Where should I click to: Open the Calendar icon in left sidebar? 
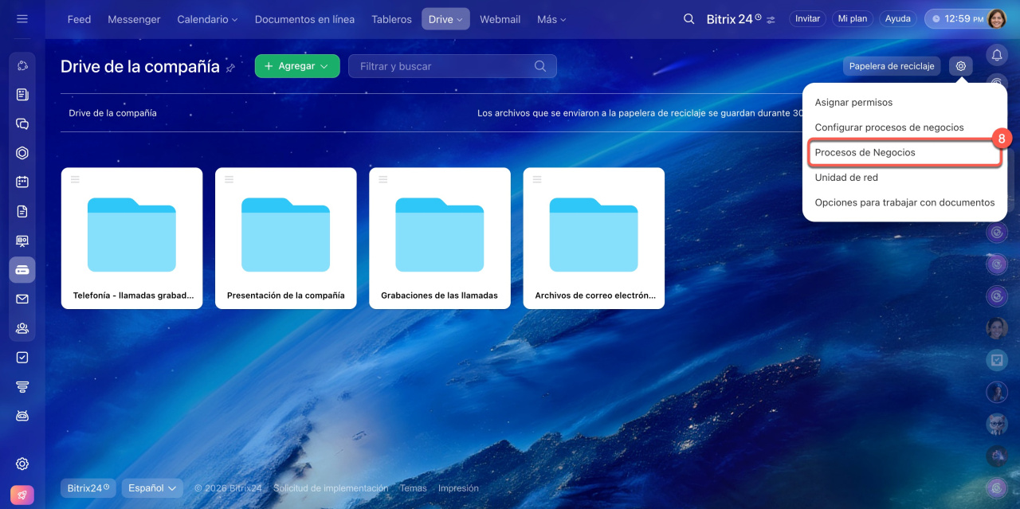point(22,182)
